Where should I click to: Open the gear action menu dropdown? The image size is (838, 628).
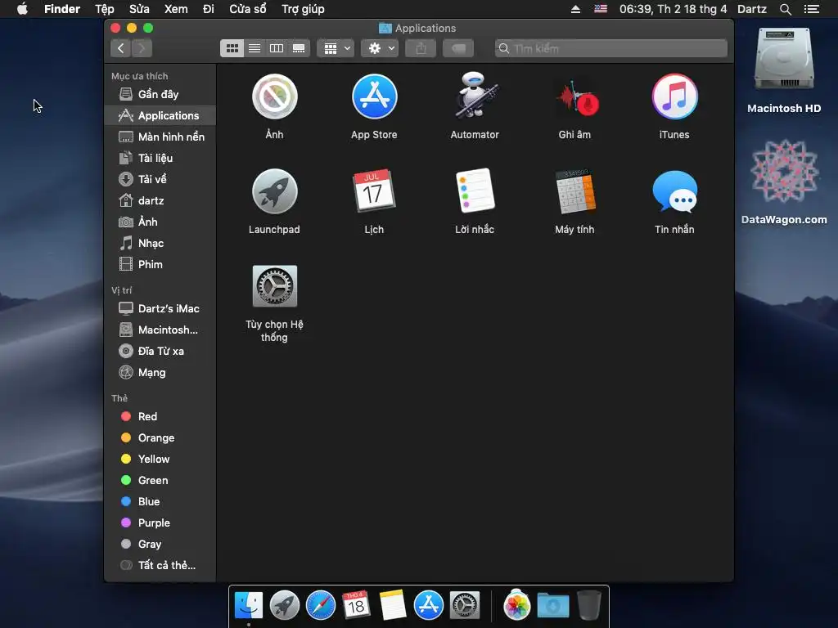380,48
